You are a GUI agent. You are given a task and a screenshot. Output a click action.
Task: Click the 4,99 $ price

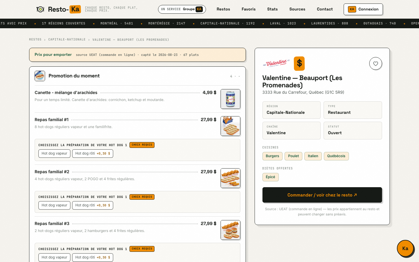coord(210,93)
